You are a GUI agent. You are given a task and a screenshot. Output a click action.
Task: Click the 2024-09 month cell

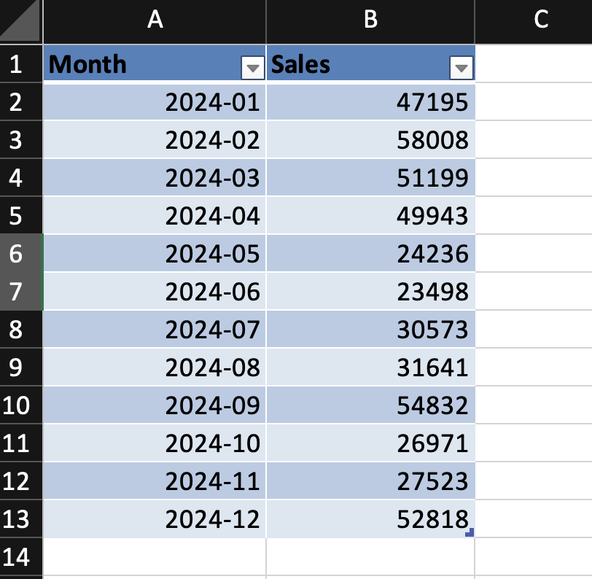coord(155,405)
